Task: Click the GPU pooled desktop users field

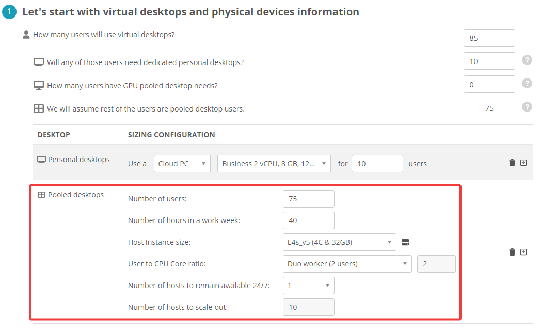Action: (489, 85)
